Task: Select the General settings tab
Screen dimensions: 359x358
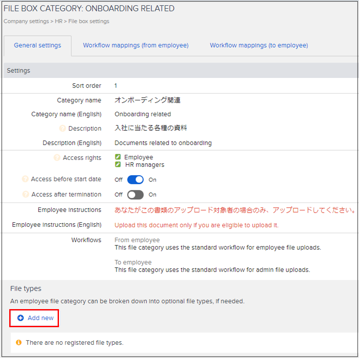Action: 37,45
